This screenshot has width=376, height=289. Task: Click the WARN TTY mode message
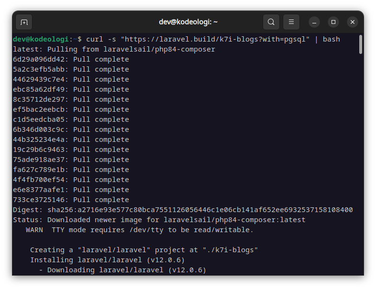[139, 230]
